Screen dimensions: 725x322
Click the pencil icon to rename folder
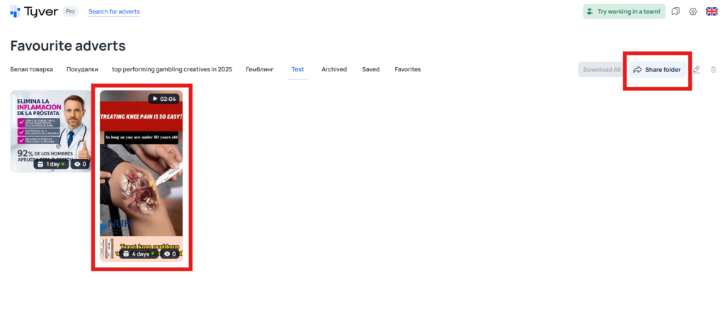click(x=697, y=70)
